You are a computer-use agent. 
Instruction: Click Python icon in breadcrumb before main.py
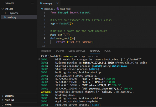[x=42, y=9]
